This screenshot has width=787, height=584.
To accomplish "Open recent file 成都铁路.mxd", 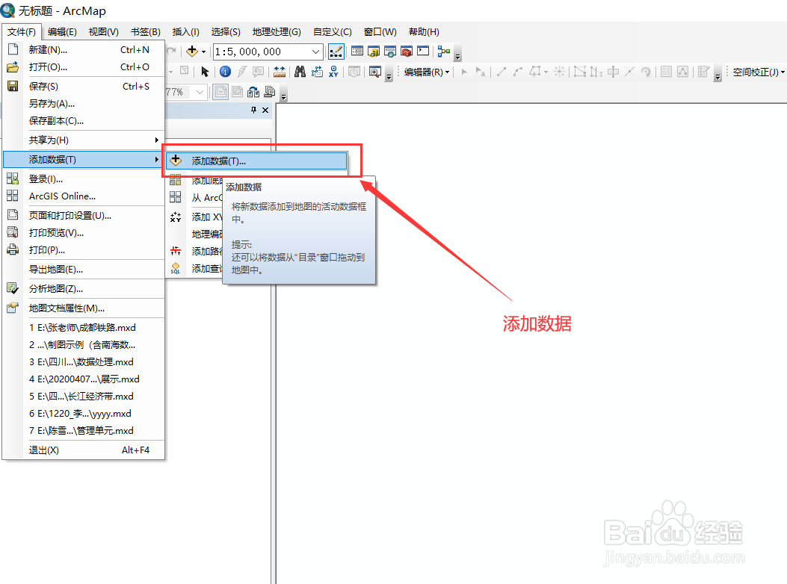I will point(84,328).
